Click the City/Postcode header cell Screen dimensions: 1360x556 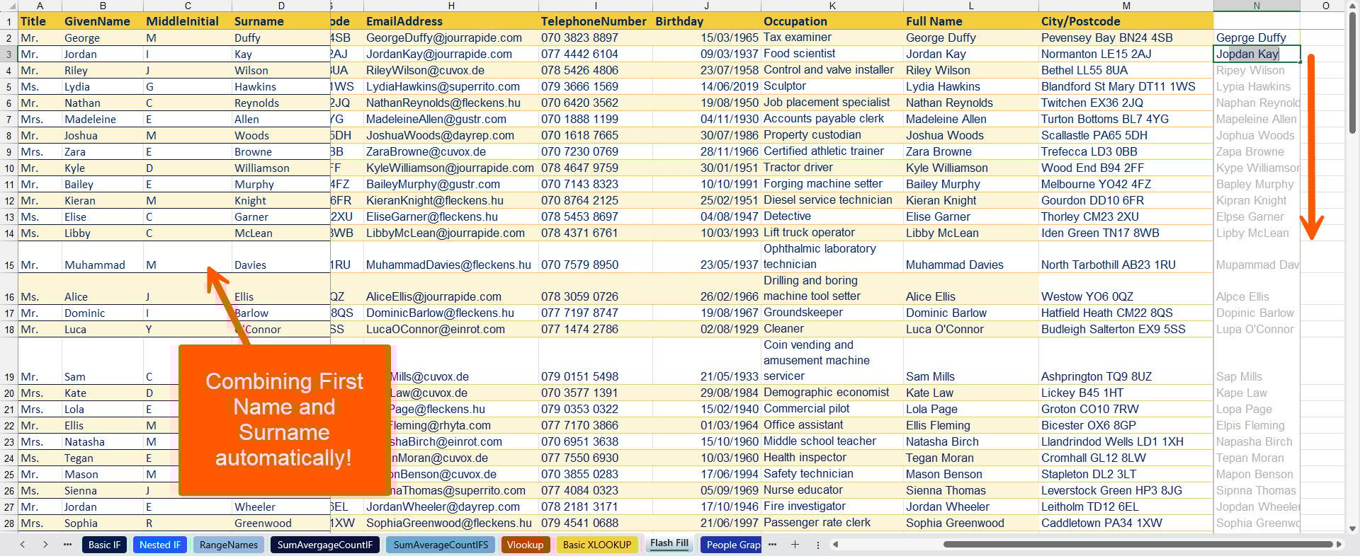coord(1126,21)
